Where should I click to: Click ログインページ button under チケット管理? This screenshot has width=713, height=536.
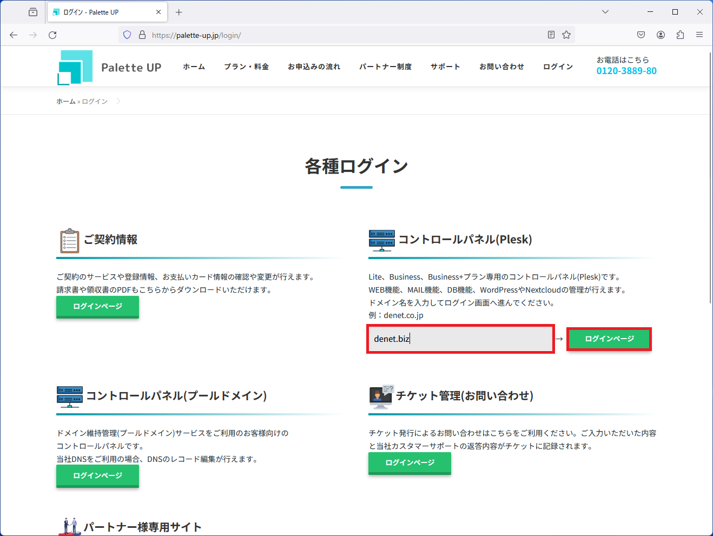click(410, 463)
